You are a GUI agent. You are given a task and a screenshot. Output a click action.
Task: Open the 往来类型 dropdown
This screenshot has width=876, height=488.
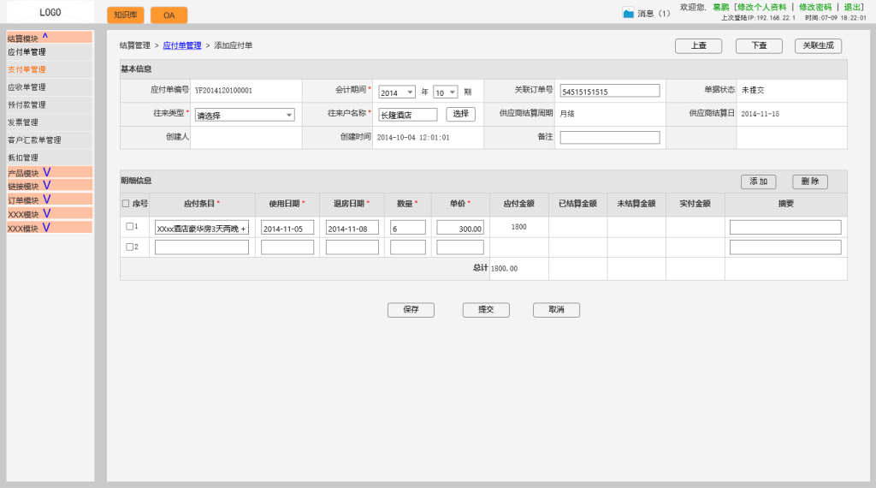(x=245, y=115)
